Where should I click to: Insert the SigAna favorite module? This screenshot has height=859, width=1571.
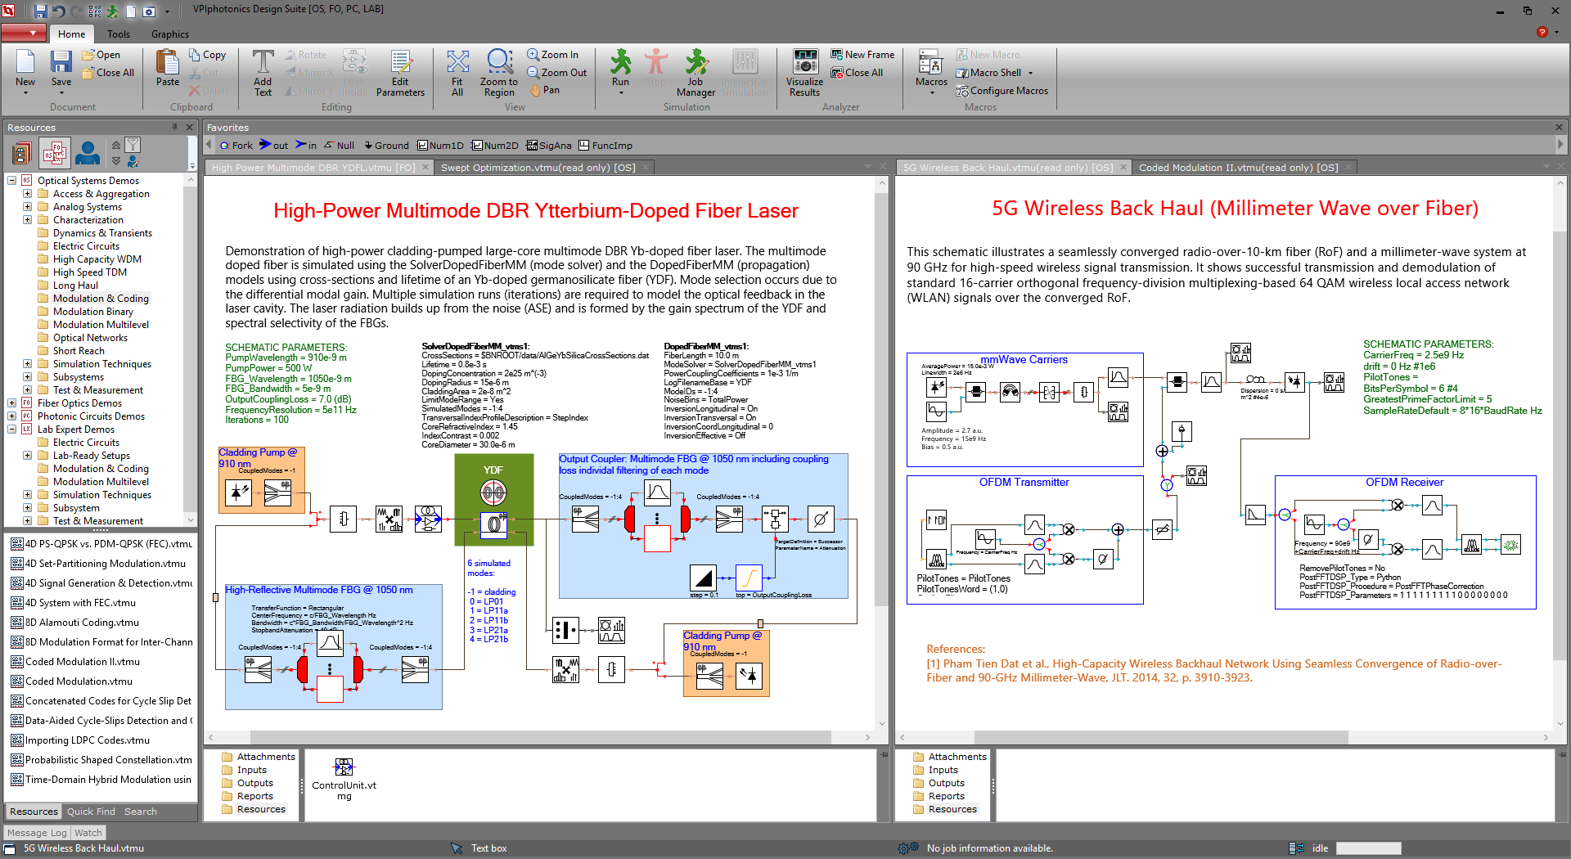549,146
